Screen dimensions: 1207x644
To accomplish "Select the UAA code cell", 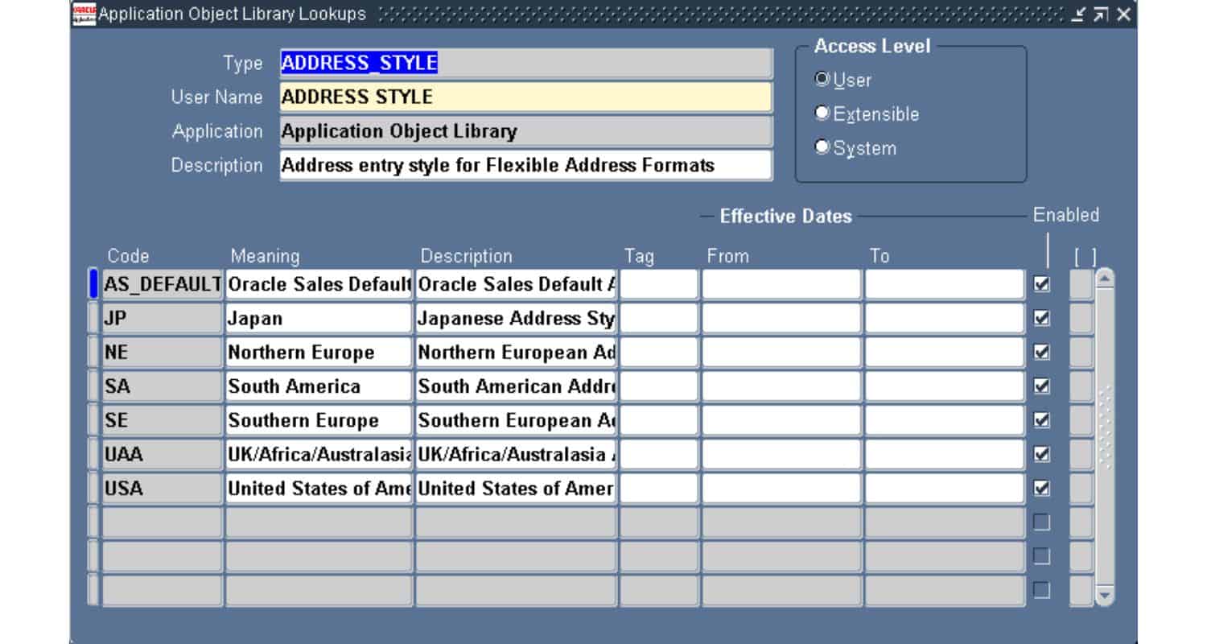I will tap(162, 454).
